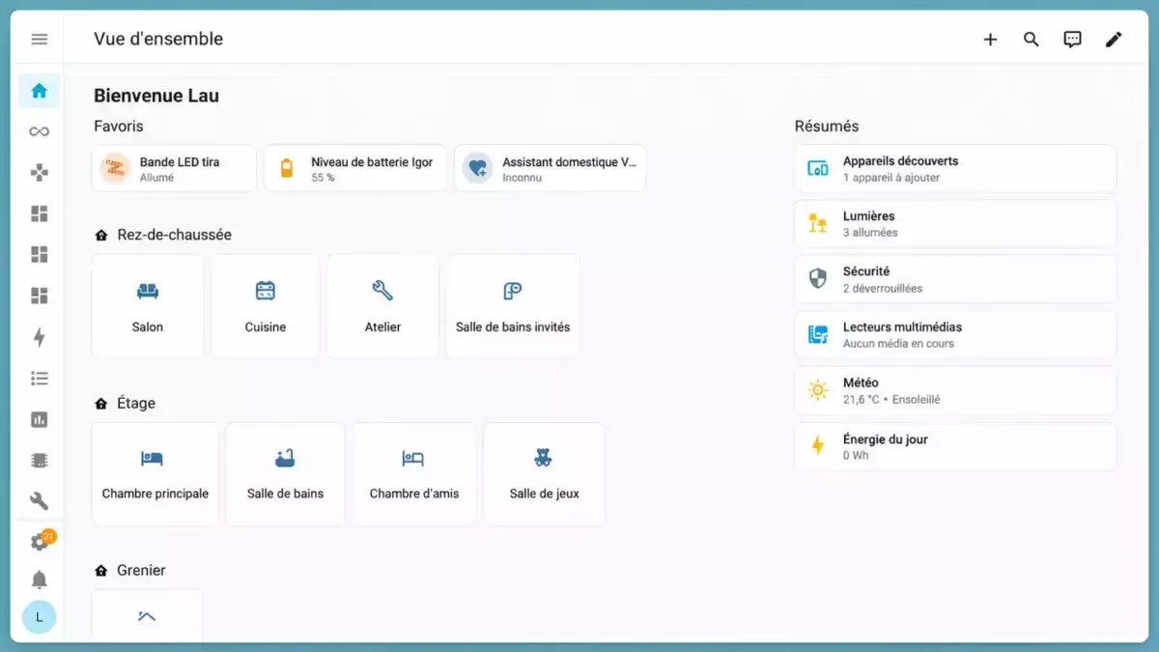Open the Énergie du jour summary card
This screenshot has width=1159, height=652.
tap(955, 446)
